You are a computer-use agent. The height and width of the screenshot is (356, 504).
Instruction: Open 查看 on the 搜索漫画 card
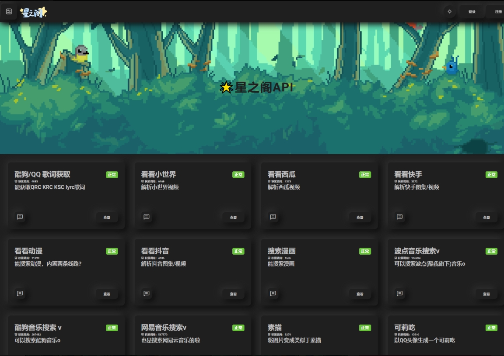[360, 294]
